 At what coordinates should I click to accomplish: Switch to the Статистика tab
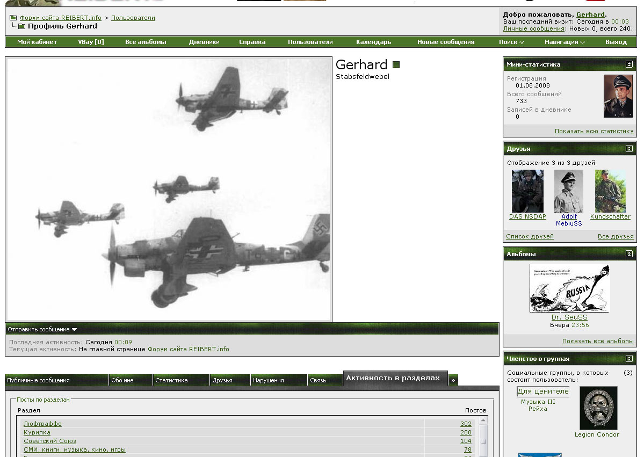pyautogui.click(x=171, y=380)
